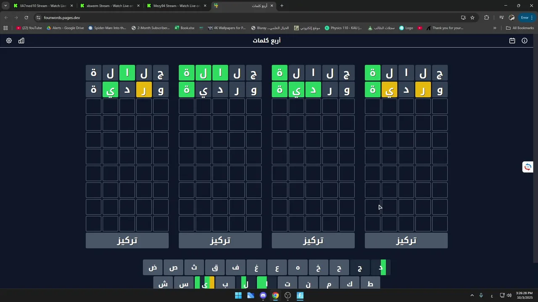Tap the د key with green marker
The image size is (538, 302).
pos(381,268)
